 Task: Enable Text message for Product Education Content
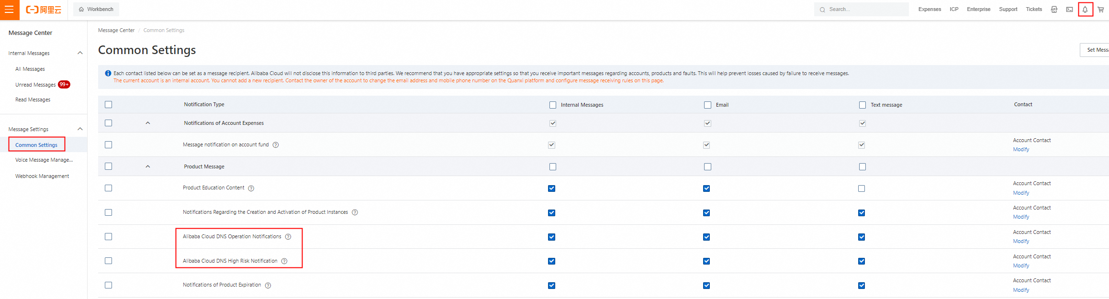(862, 188)
